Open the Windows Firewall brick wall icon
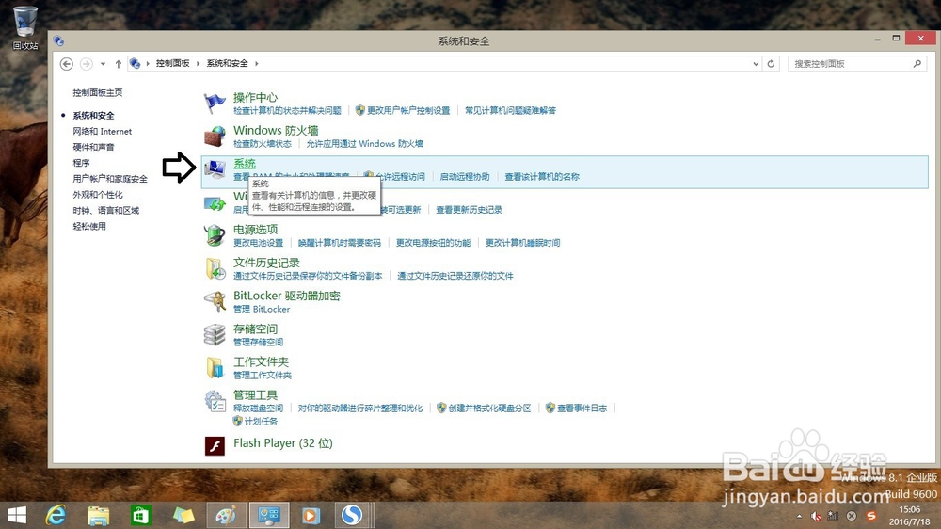Viewport: 941px width, 529px height. [x=215, y=136]
